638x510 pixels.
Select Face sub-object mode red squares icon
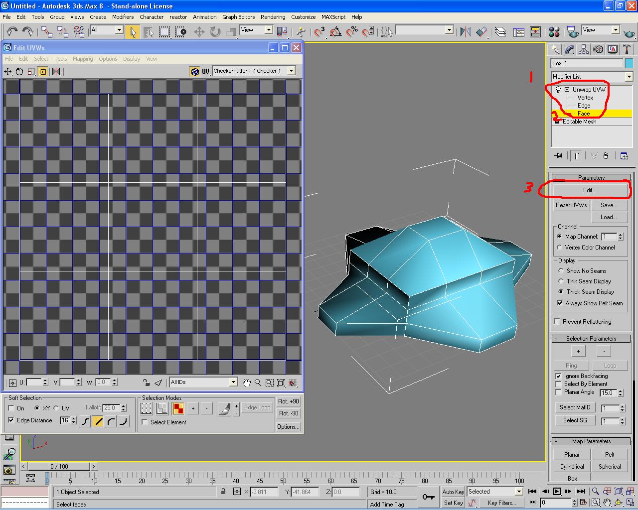(x=178, y=408)
